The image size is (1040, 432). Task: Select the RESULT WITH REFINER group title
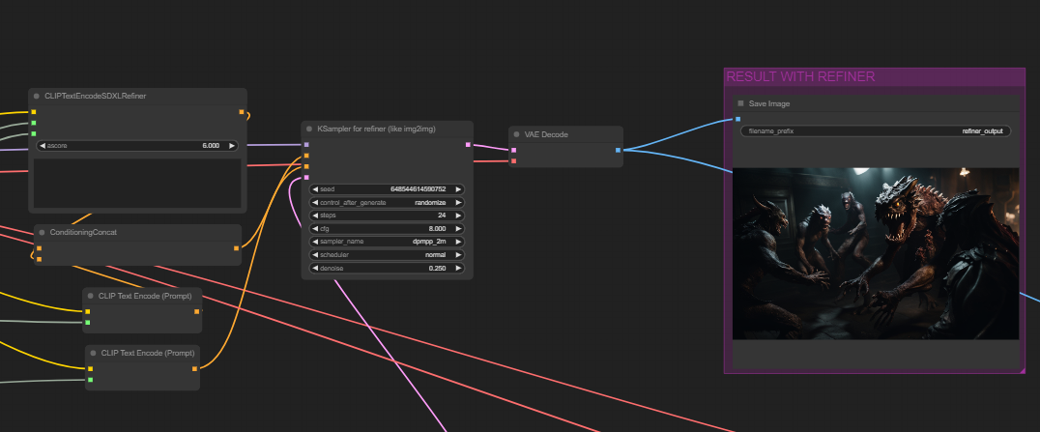click(800, 77)
